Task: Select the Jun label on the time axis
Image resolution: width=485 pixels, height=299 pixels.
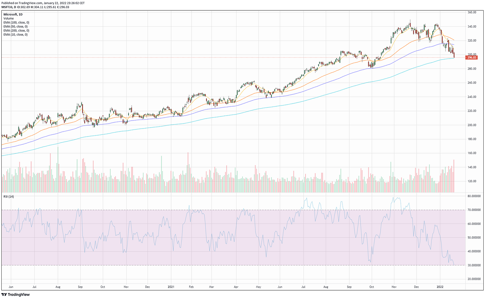Action: click(x=11, y=286)
